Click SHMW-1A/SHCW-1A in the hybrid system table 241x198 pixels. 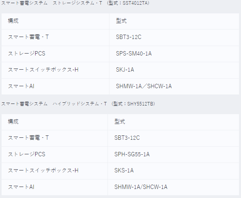tap(141, 187)
